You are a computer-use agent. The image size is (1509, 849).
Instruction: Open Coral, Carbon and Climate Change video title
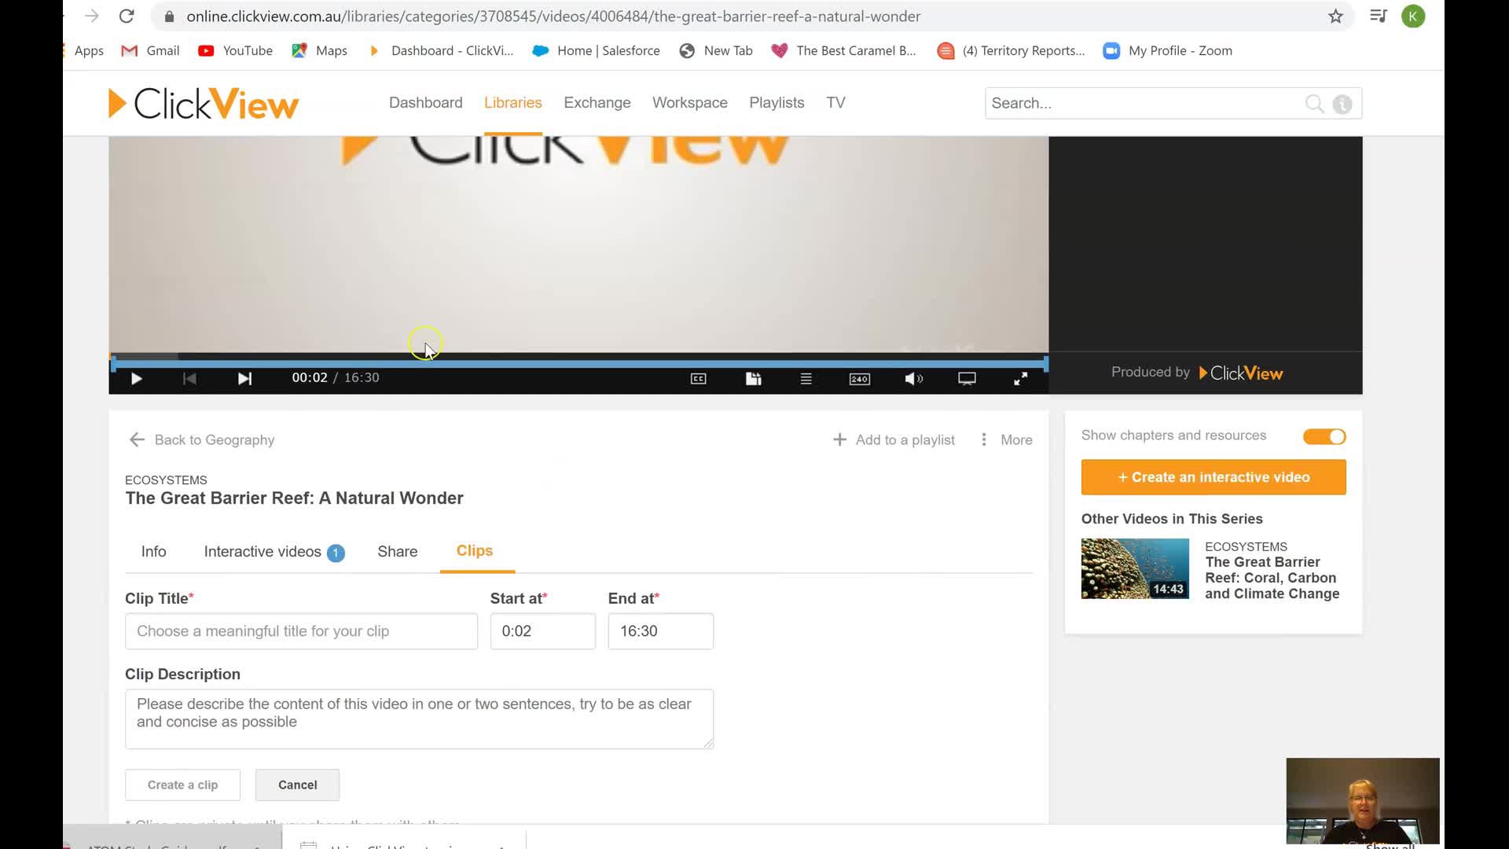(x=1272, y=578)
